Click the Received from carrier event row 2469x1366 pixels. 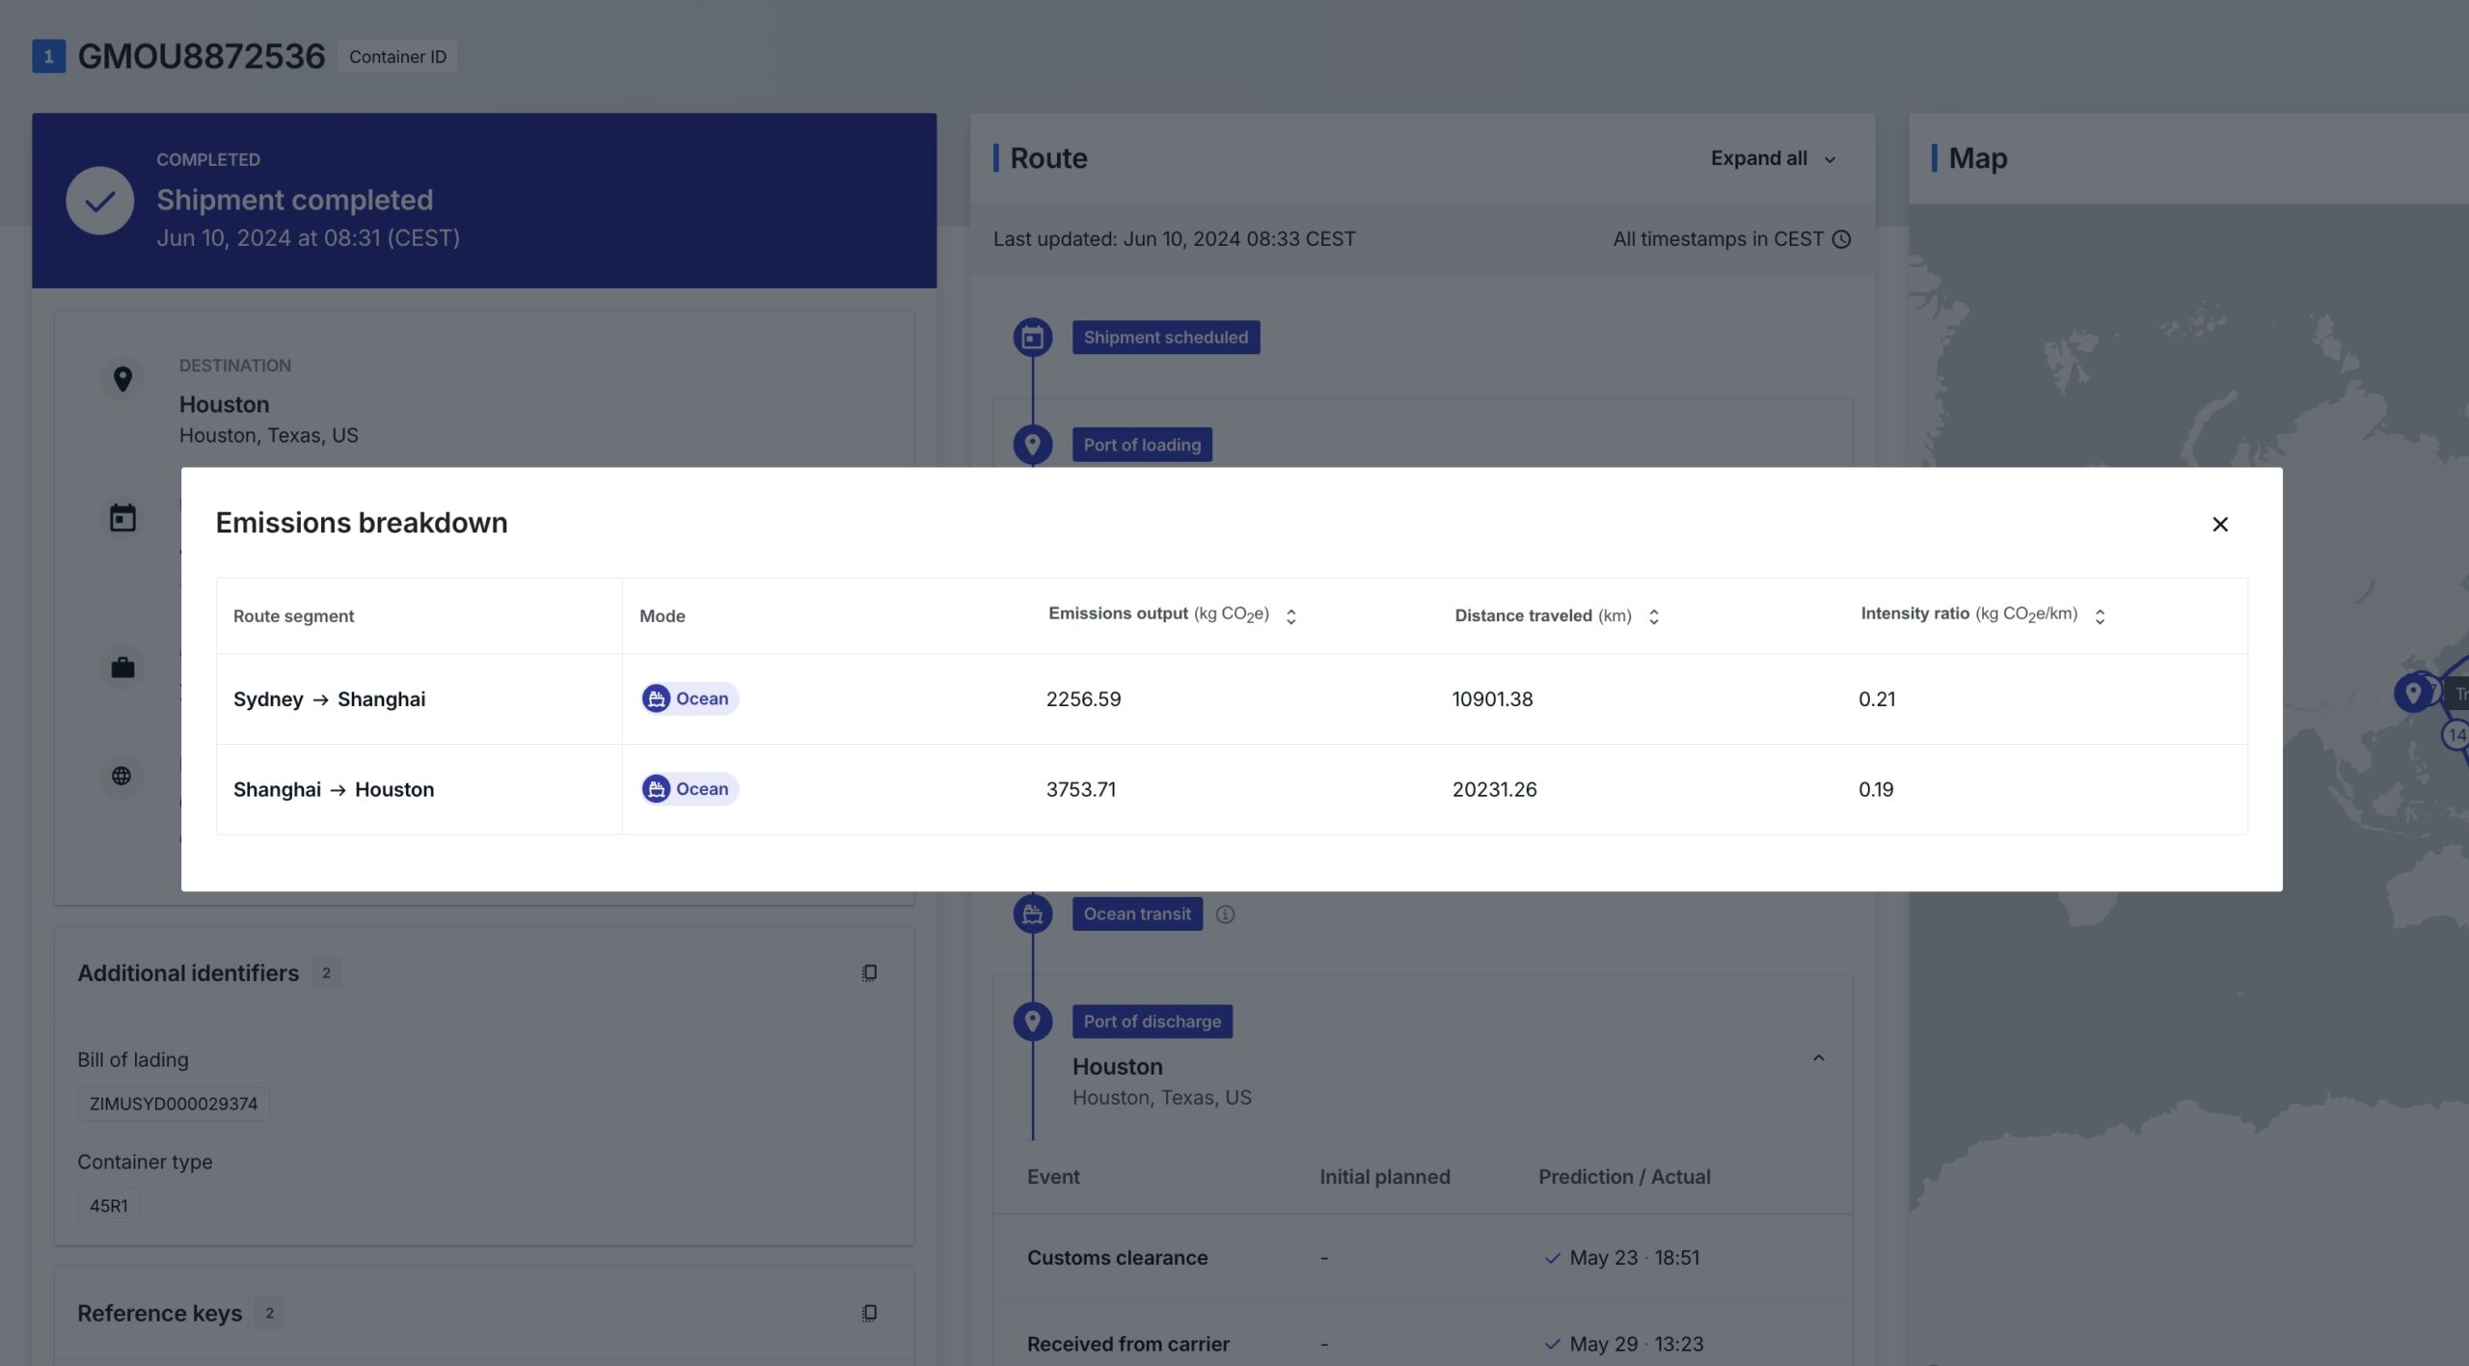(1423, 1344)
